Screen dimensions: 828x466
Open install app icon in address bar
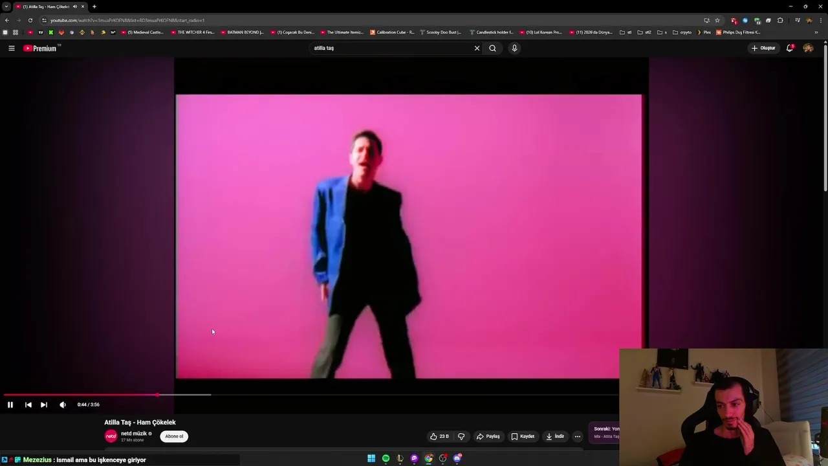(706, 20)
